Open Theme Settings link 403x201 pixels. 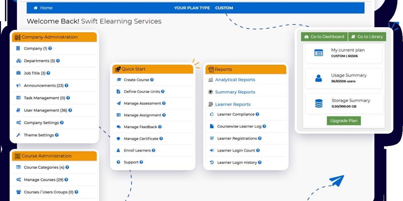(x=39, y=135)
